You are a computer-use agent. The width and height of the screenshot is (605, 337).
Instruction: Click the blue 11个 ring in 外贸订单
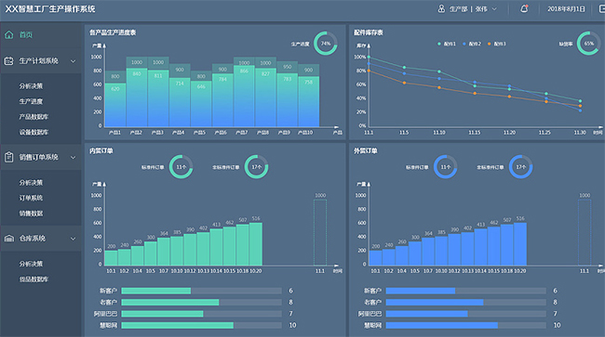point(445,166)
